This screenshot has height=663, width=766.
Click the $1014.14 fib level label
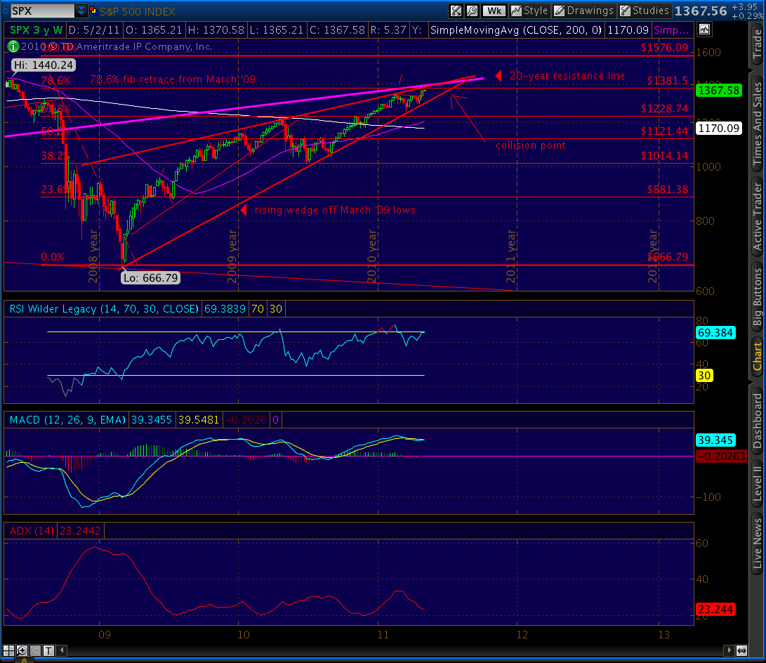click(x=664, y=156)
